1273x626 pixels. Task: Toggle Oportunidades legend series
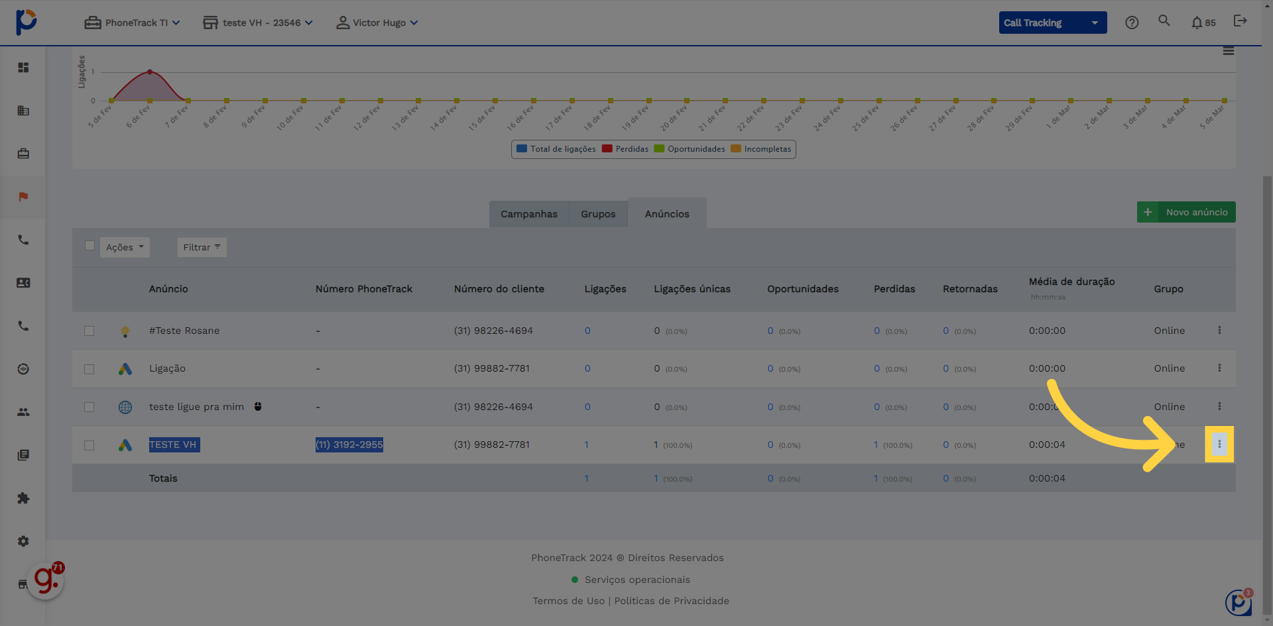click(690, 149)
